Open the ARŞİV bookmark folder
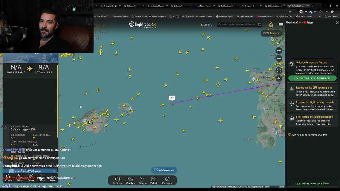 tap(190, 16)
